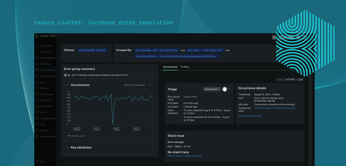
Task: Click error.class = User Impact Error chip
Action: pyautogui.click(x=205, y=50)
